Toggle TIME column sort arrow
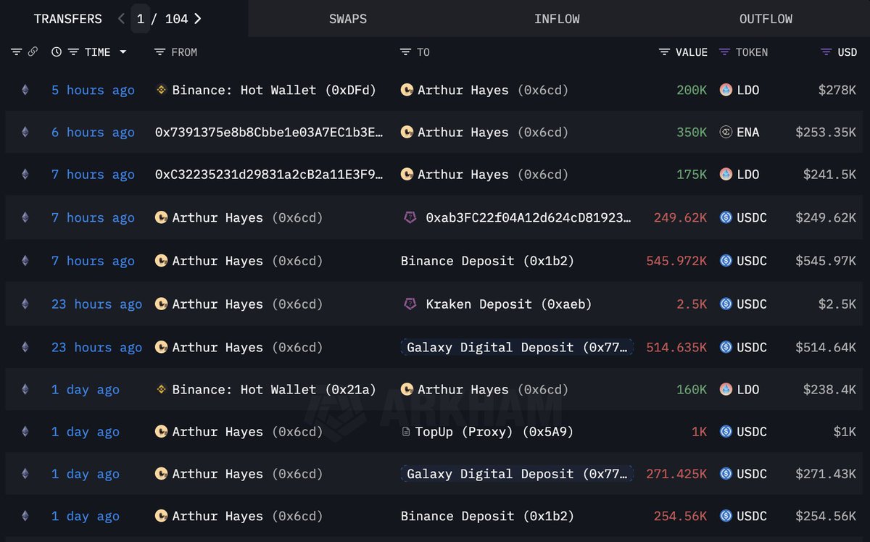Screen dimensions: 870x542 pyautogui.click(x=123, y=52)
